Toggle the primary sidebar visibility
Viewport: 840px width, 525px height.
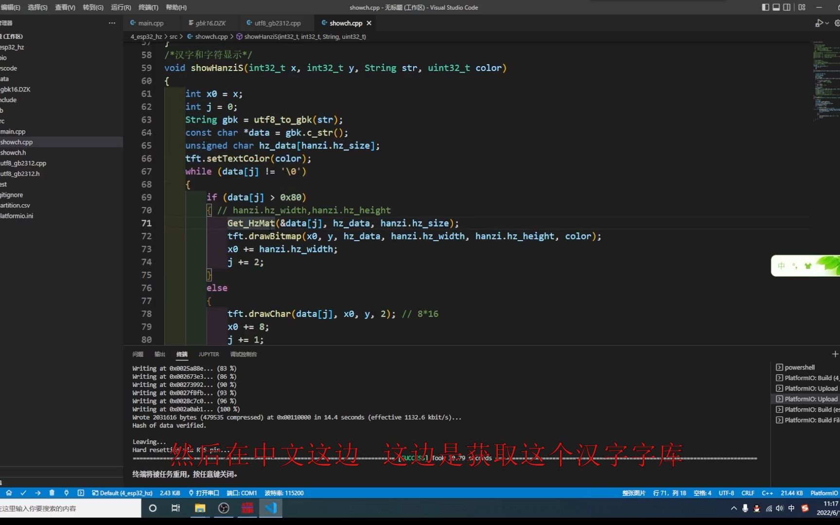coord(766,7)
